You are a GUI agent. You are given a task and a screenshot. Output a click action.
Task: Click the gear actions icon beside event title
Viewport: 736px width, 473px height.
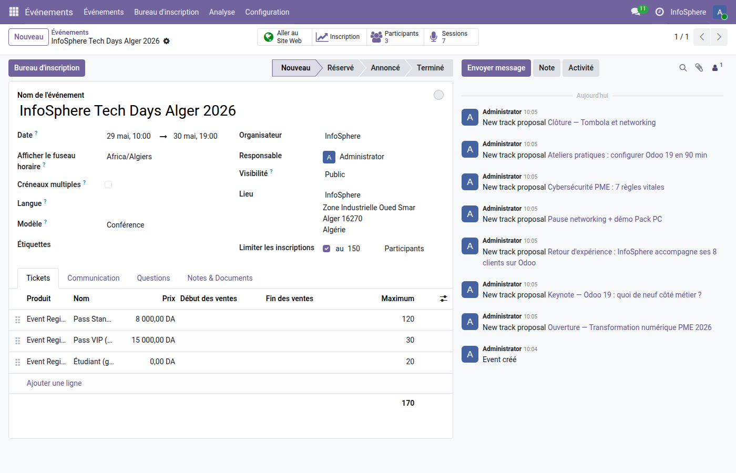click(167, 41)
